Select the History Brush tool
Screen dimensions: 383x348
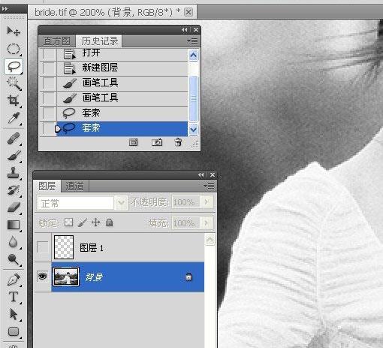click(x=14, y=190)
